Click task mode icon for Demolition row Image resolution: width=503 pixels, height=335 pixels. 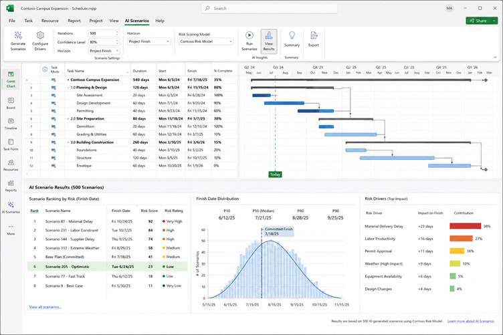coord(54,126)
